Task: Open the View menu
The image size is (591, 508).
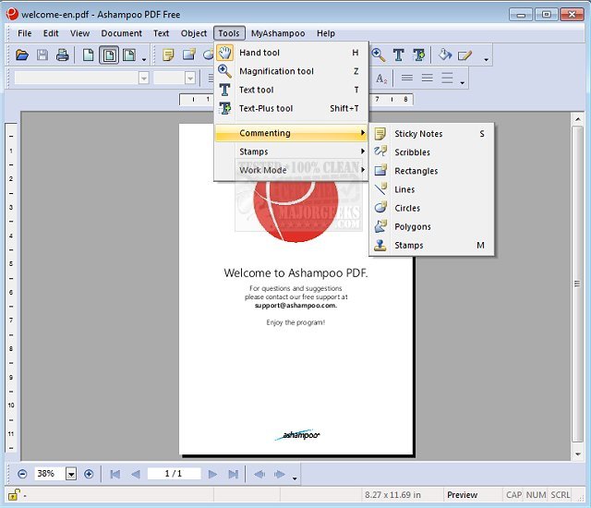Action: (x=80, y=33)
